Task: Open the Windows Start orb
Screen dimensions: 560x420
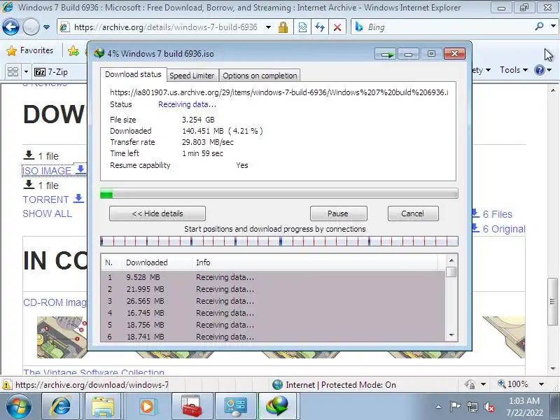Action: [19, 406]
